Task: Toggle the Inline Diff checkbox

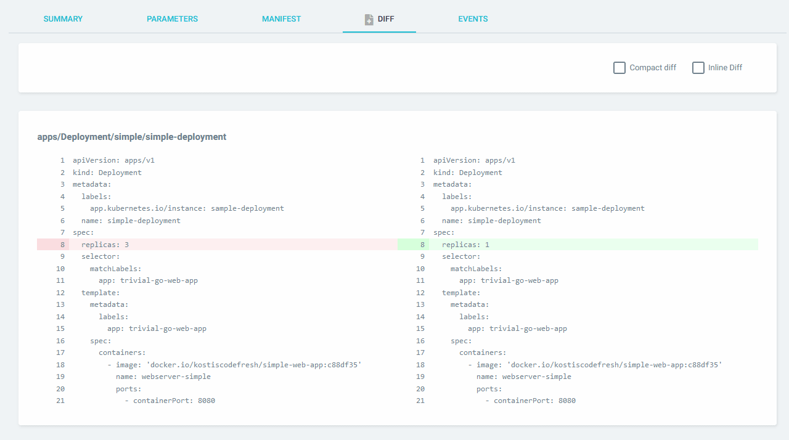Action: pos(698,68)
